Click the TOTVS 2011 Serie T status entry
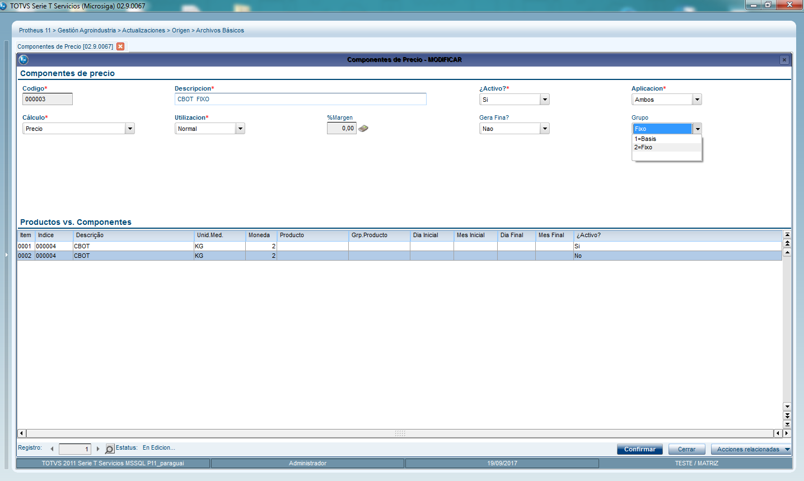This screenshot has width=804, height=481. pyautogui.click(x=113, y=463)
